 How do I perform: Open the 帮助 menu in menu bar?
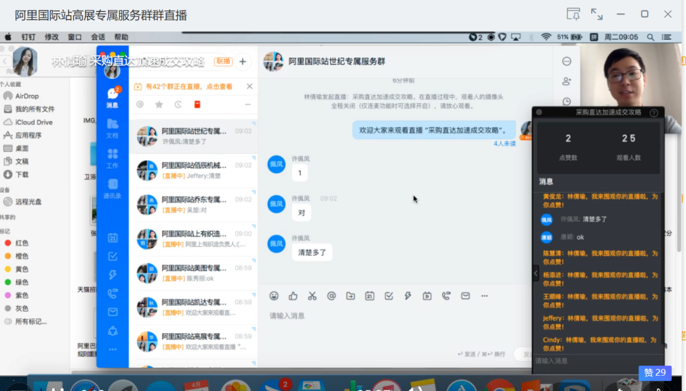coord(121,37)
